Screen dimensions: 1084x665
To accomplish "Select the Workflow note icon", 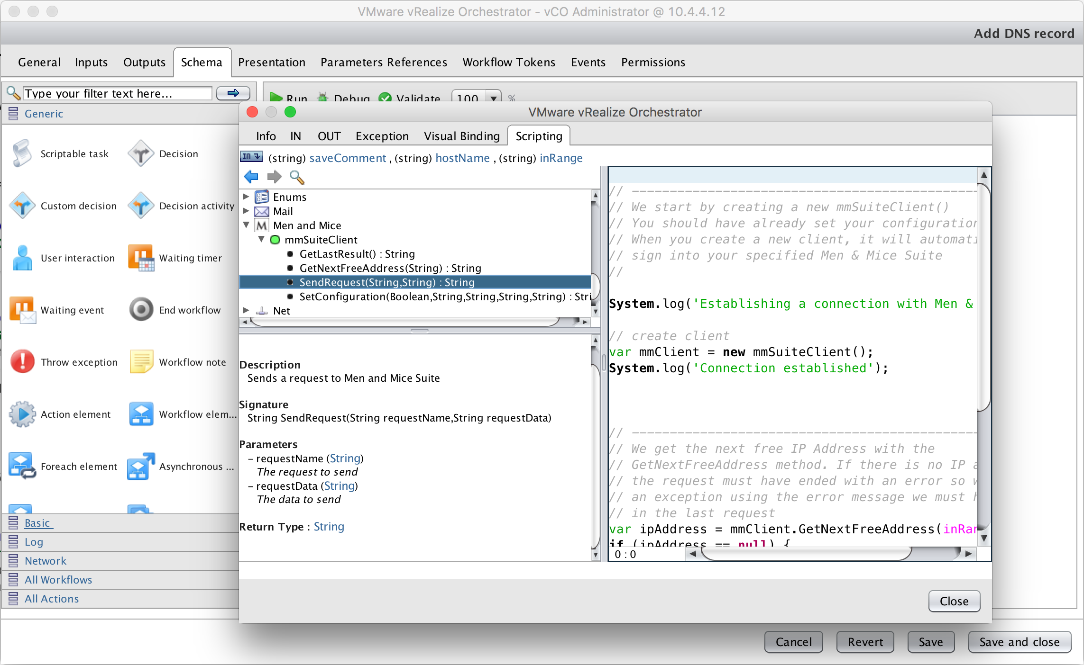I will point(141,362).
